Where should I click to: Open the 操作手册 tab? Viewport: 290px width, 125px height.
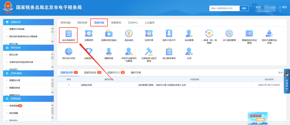click(136, 73)
